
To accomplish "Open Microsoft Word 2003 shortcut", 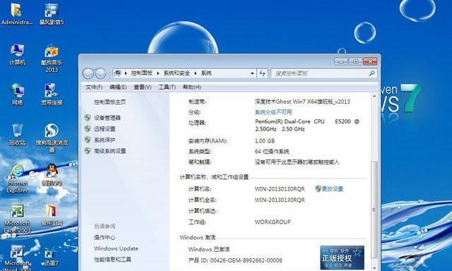I will point(17,257).
